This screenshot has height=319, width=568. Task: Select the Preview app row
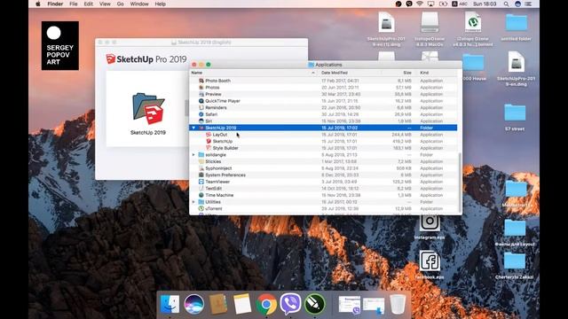tap(323, 94)
